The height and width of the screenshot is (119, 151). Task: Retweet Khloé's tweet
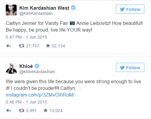tap(21, 110)
